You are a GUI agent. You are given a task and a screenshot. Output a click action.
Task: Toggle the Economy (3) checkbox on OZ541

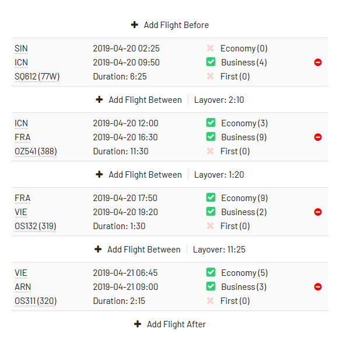(211, 123)
